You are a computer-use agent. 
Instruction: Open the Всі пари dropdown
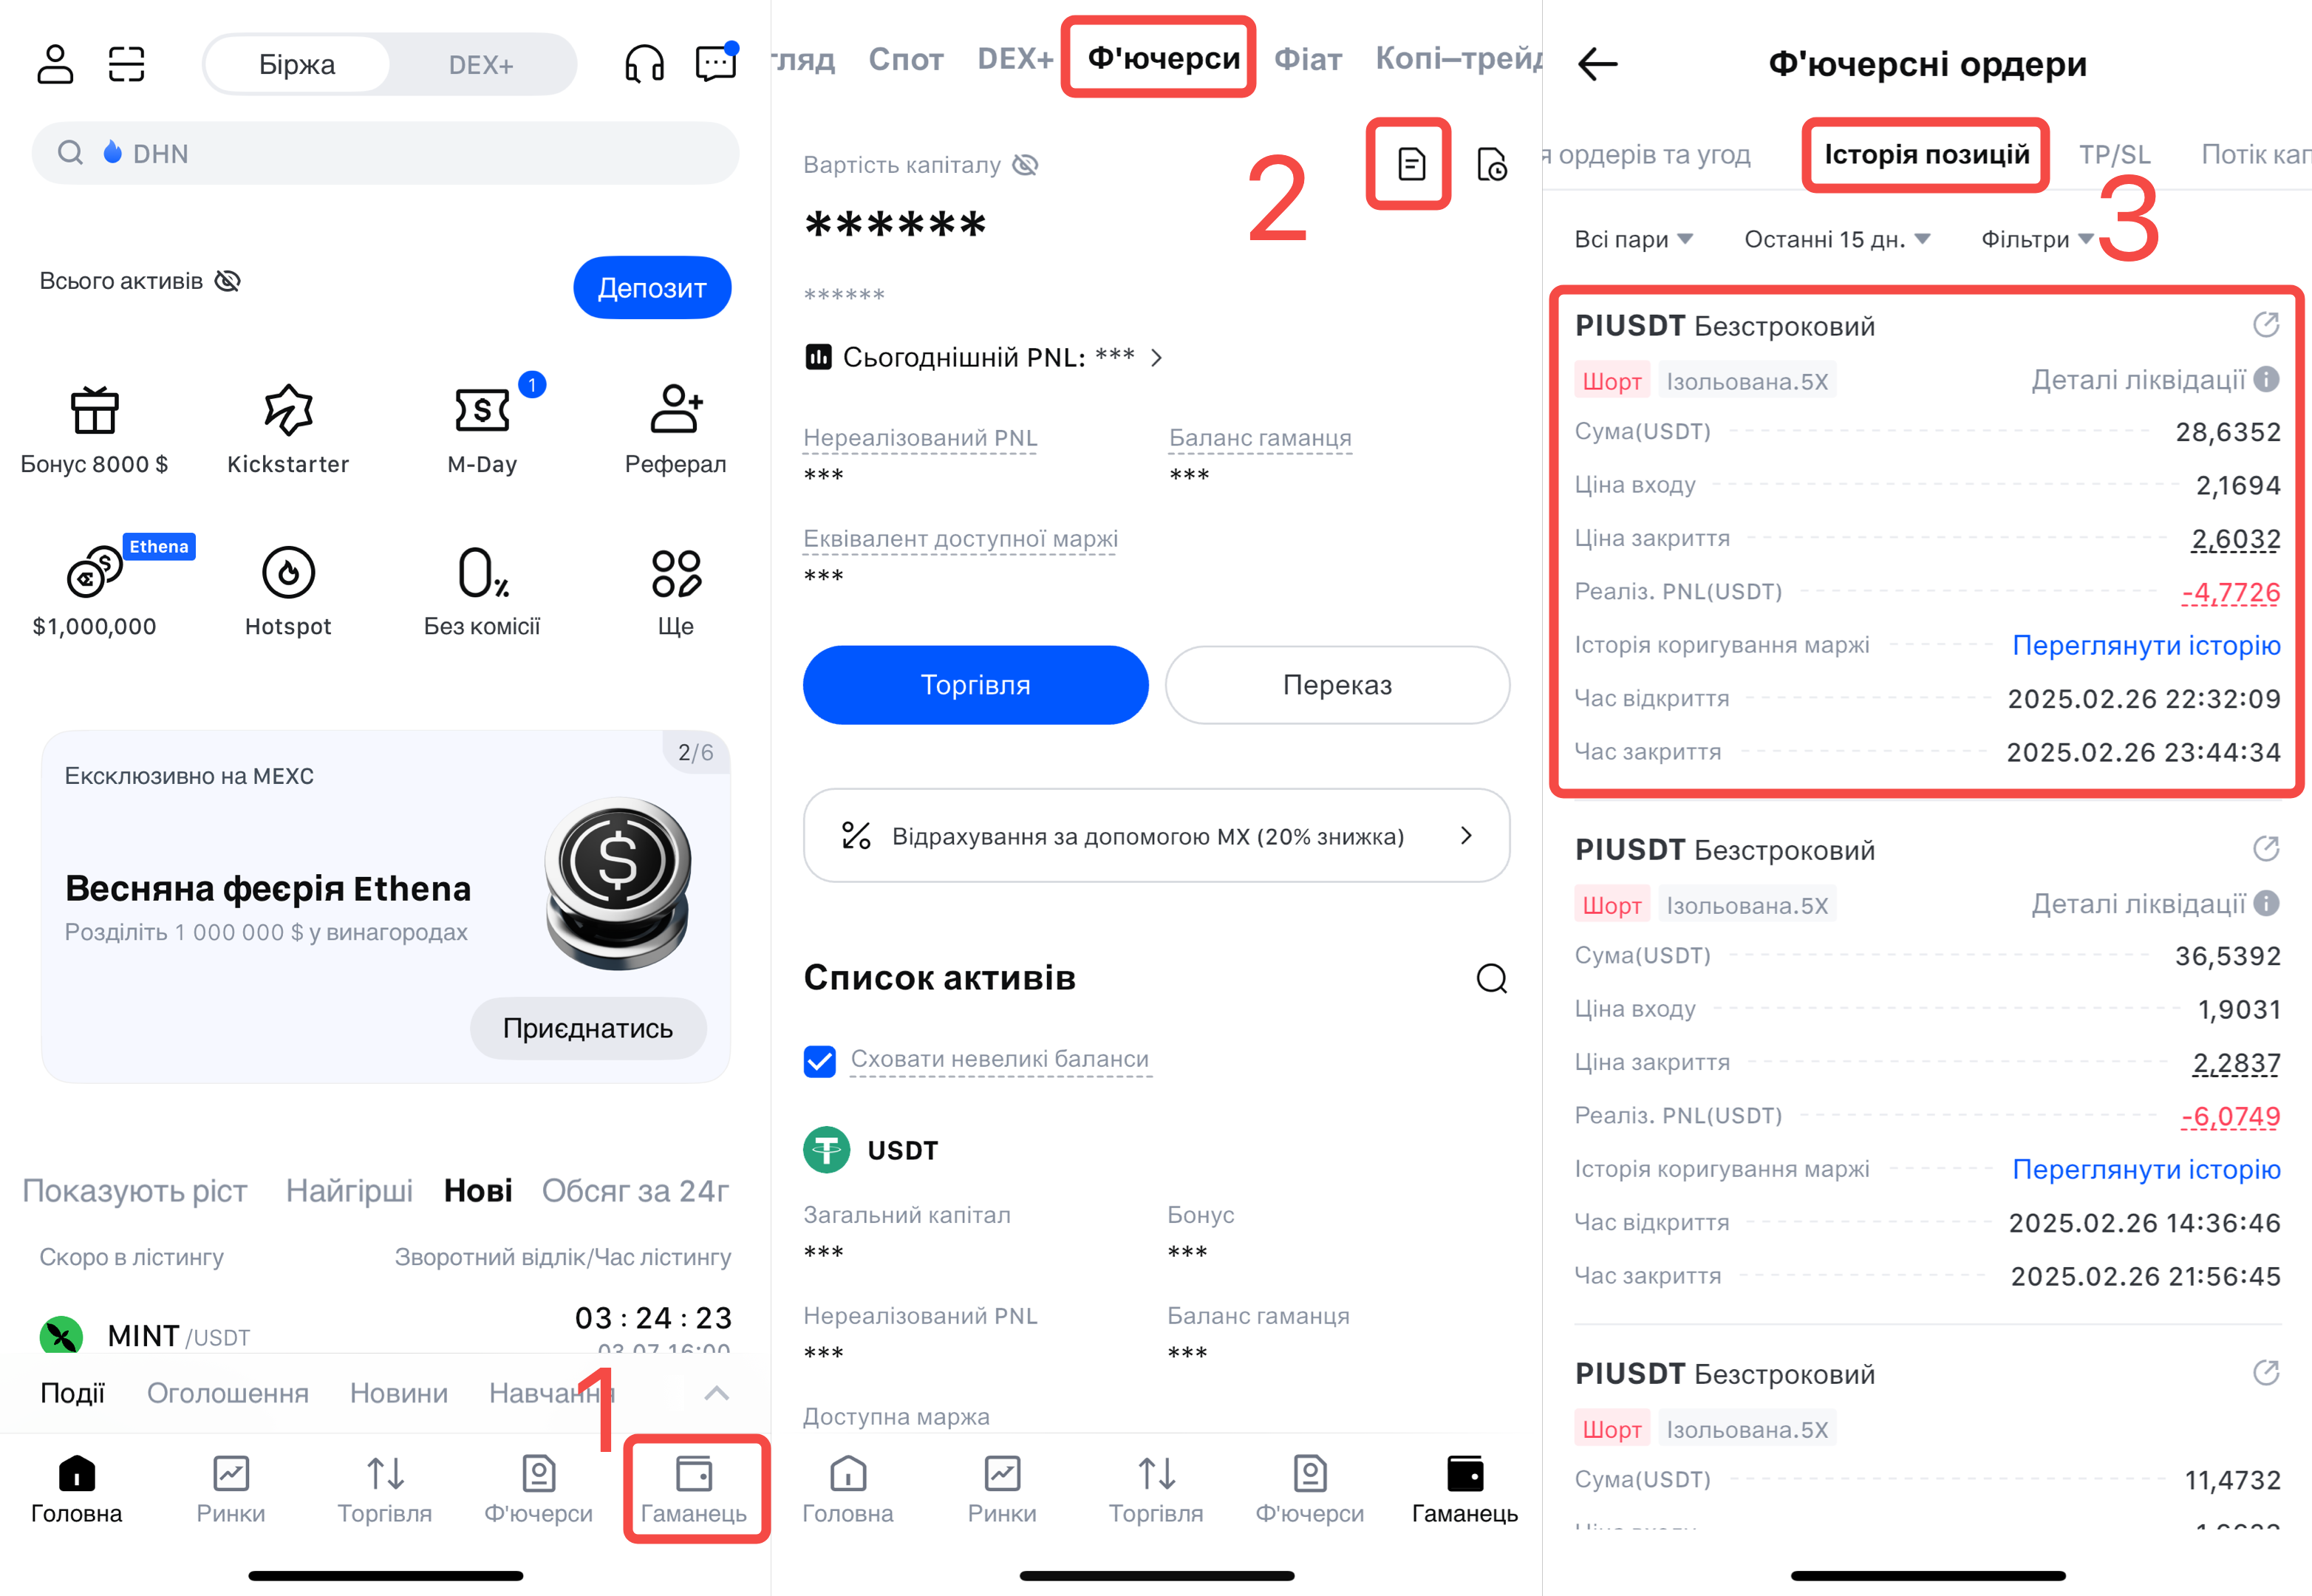[1634, 239]
